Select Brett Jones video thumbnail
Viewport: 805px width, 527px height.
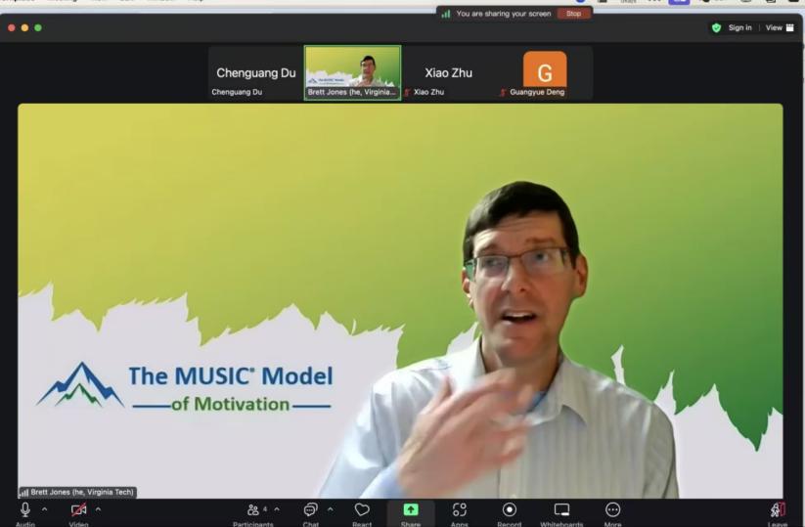(x=352, y=71)
